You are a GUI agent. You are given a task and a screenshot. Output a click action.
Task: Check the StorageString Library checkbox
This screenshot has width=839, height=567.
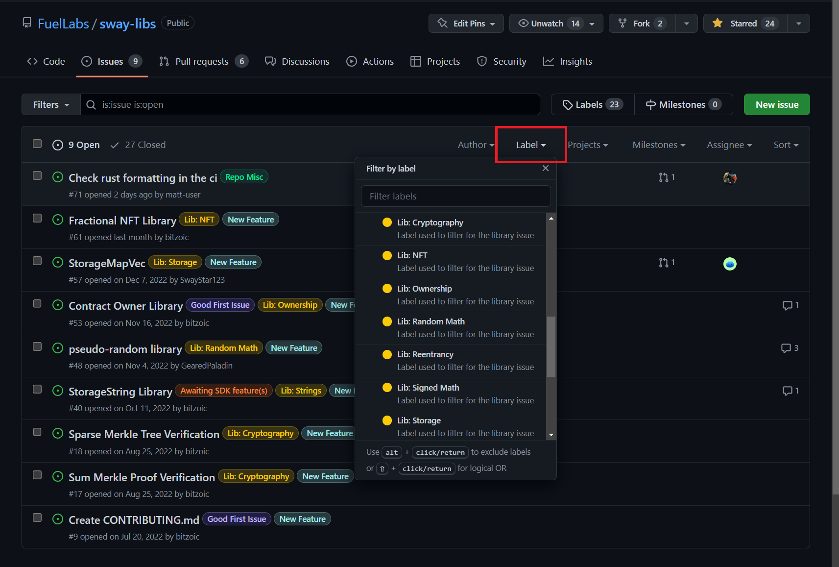[37, 389]
